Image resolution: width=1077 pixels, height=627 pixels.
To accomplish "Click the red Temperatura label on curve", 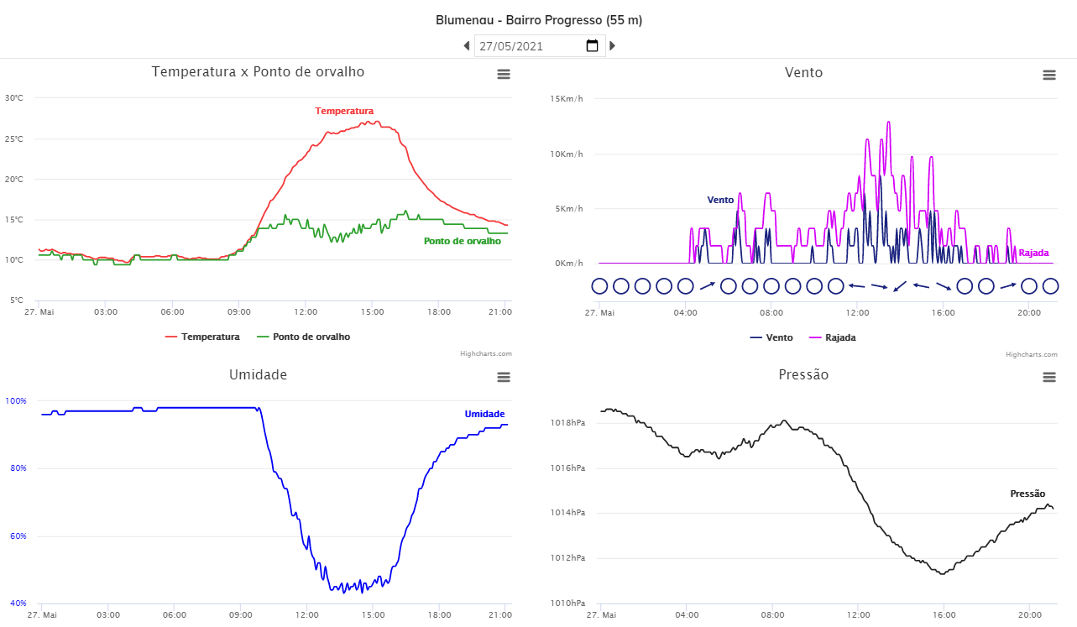I will click(344, 111).
